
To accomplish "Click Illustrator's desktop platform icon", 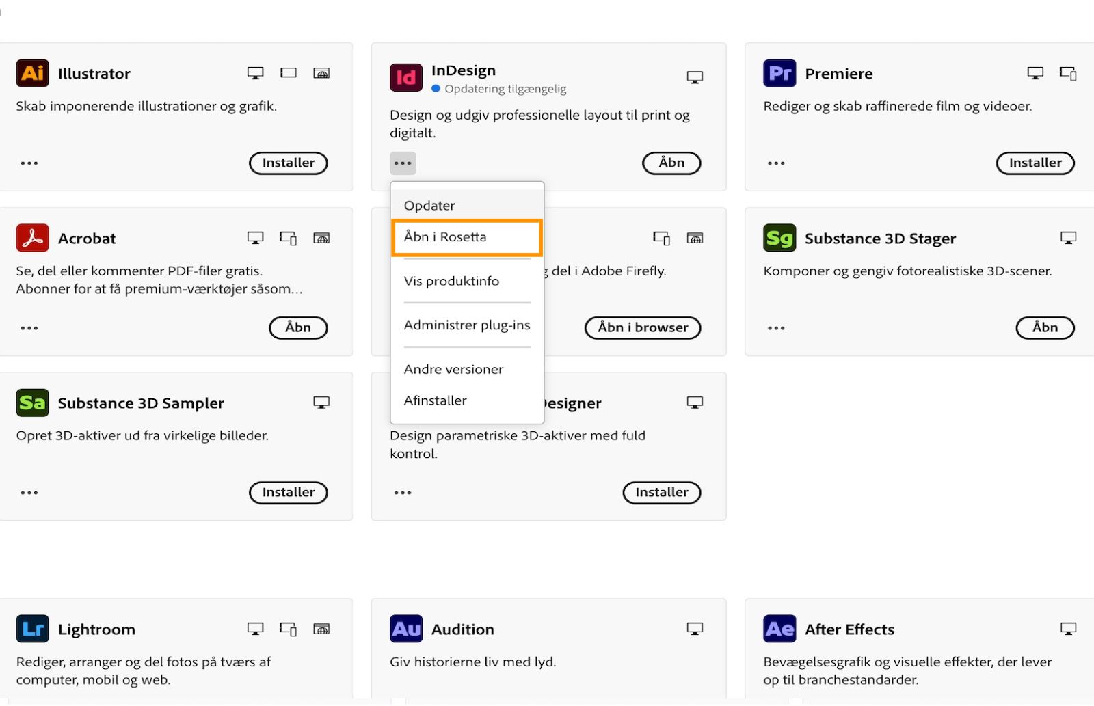I will pyautogui.click(x=255, y=73).
